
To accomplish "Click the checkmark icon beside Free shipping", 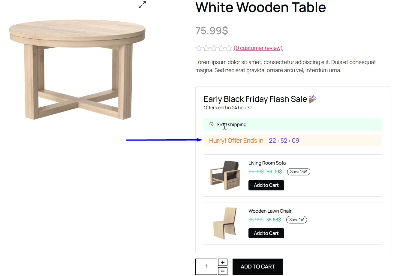I will tap(212, 124).
